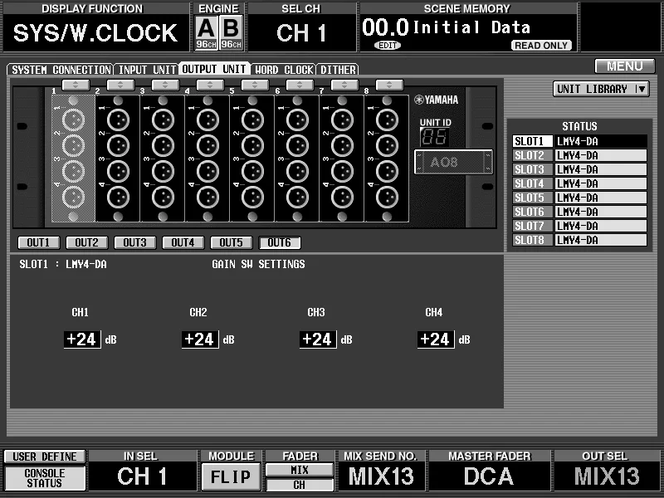The width and height of the screenshot is (664, 498).
Task: Click the USER DEFINE button
Action: click(45, 456)
